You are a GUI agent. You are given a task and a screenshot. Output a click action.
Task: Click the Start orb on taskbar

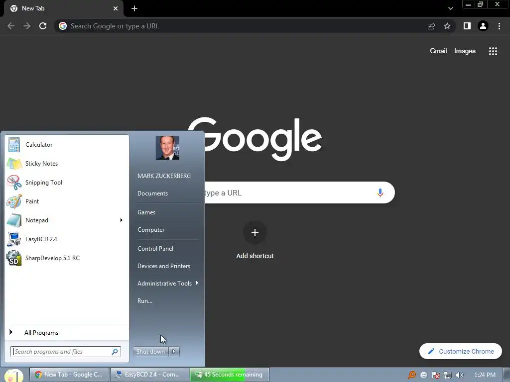[x=14, y=375]
